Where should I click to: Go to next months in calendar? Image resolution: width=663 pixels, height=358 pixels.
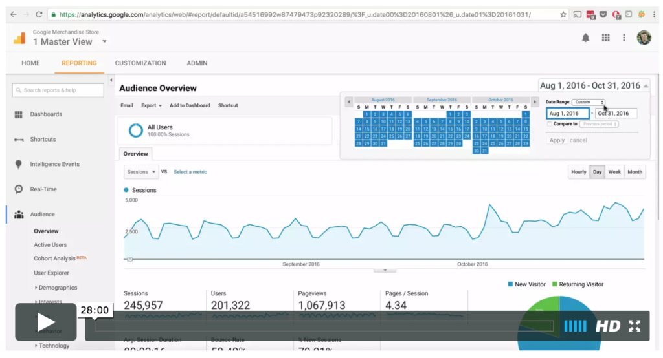click(x=535, y=101)
